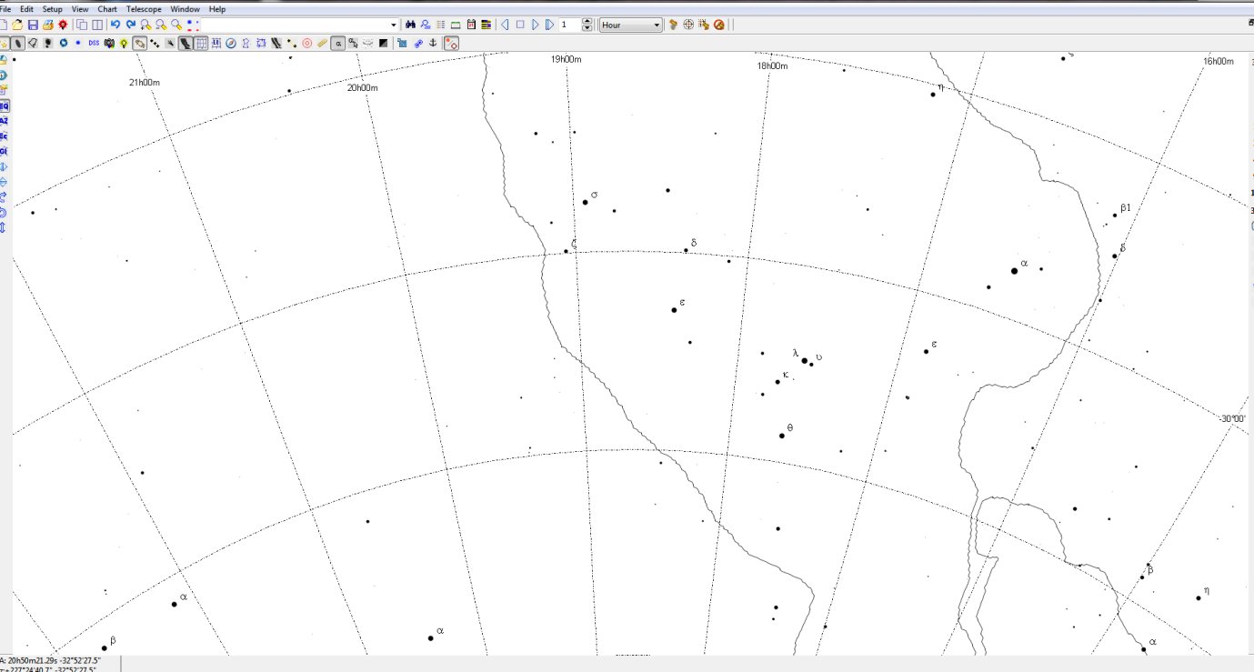Step time forward with right arrow
The image size is (1254, 672).
click(x=535, y=25)
